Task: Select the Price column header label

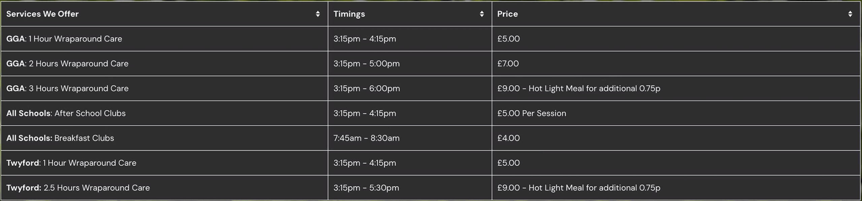Action: tap(507, 14)
